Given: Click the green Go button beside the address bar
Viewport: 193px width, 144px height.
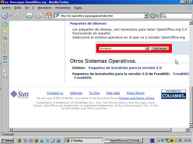Looking at the screenshot, I should (153, 16).
